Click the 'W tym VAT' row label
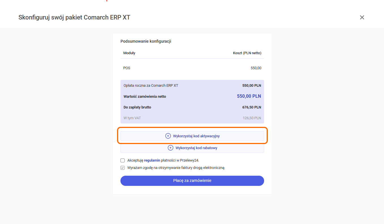This screenshot has width=384, height=224. (x=132, y=118)
